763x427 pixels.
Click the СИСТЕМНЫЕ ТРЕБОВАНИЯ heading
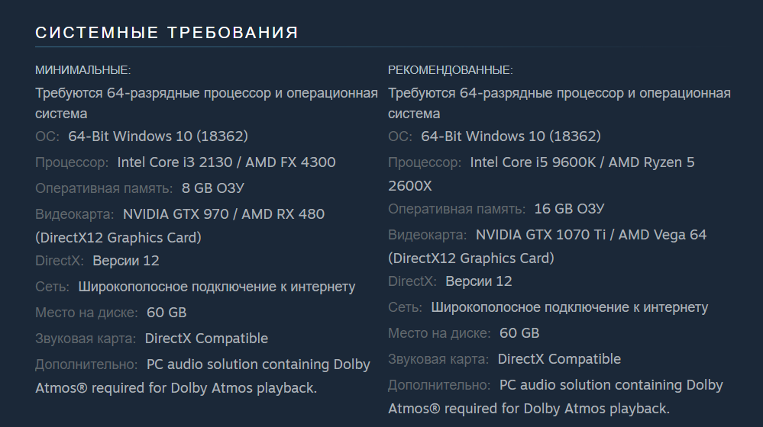coord(167,33)
